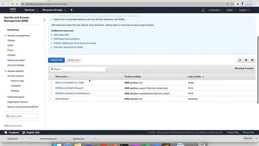259x146 pixels.
Task: Refresh the roles table
Action: [240, 60]
